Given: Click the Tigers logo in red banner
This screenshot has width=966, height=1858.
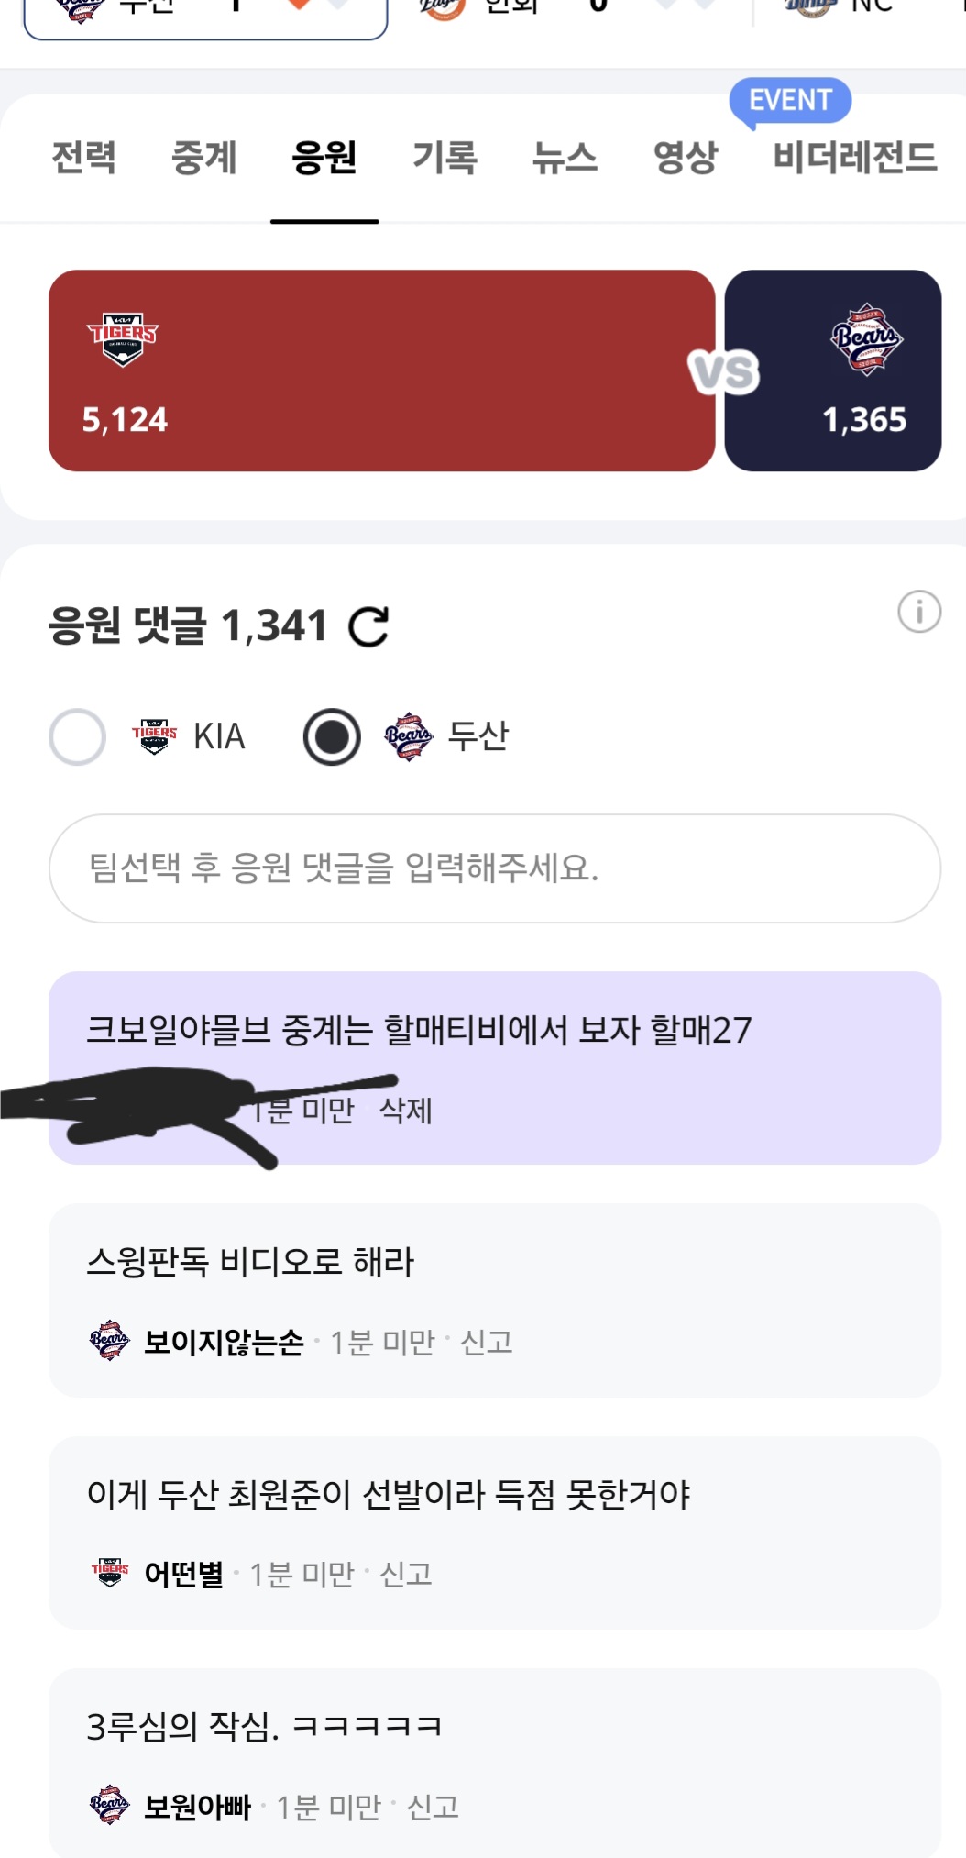Looking at the screenshot, I should (123, 338).
